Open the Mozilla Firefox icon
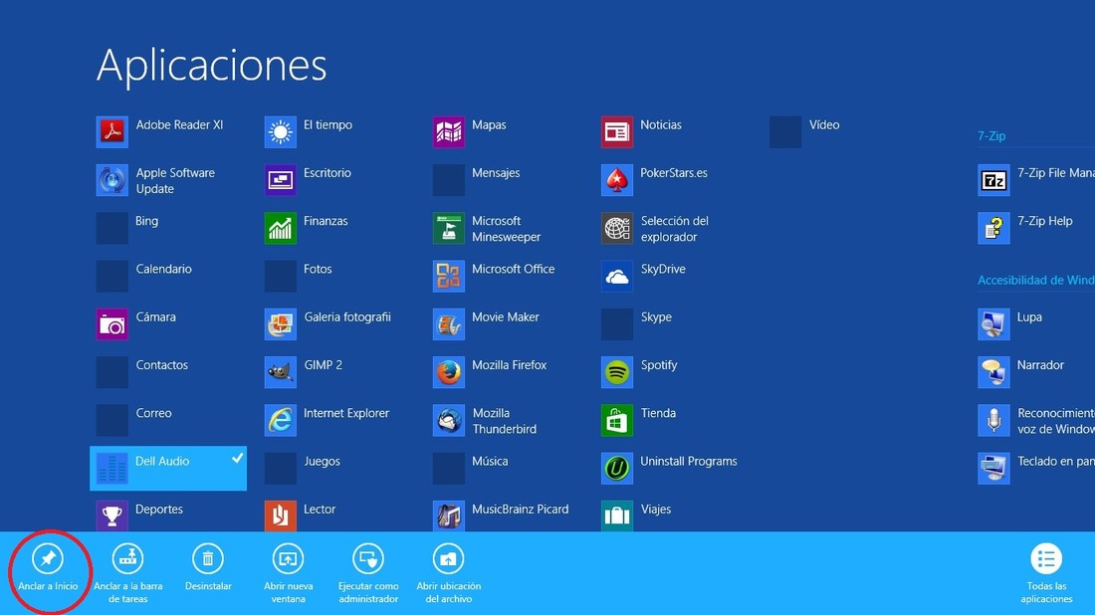This screenshot has width=1095, height=615. tap(448, 372)
